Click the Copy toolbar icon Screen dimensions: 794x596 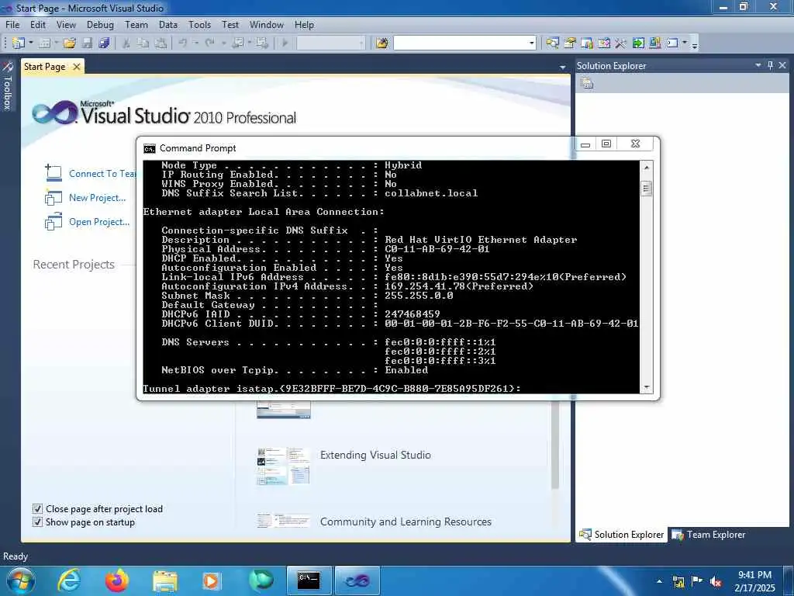(x=143, y=43)
